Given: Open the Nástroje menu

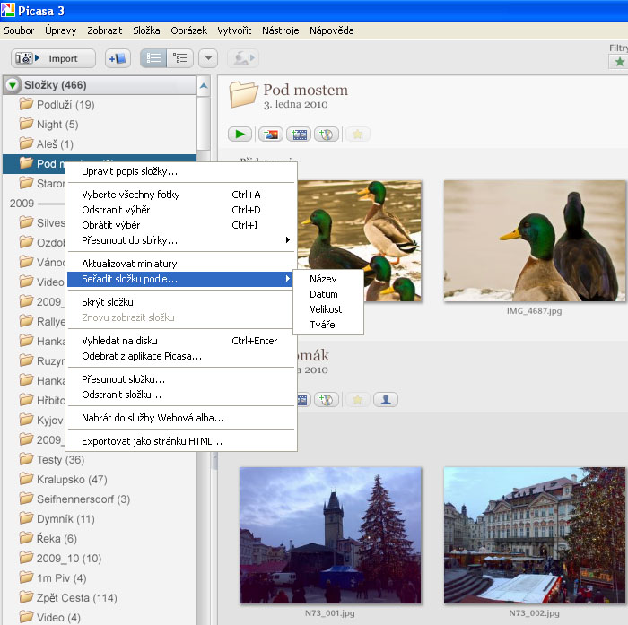Looking at the screenshot, I should point(281,30).
